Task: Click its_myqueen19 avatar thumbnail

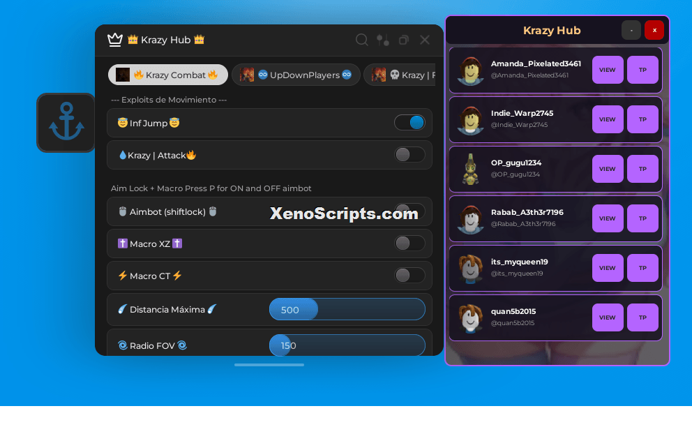Action: tap(470, 268)
